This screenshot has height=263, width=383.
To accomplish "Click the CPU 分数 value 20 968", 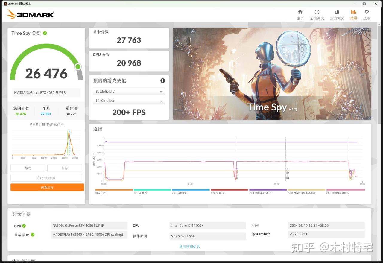I will [x=129, y=63].
